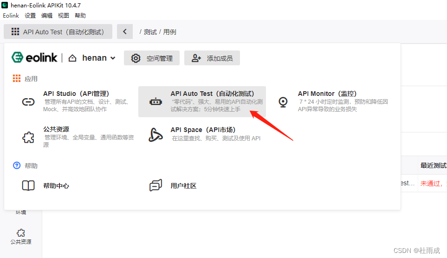447x258 pixels.
Task: Open API Studio（API管理）
Action: coord(75,101)
